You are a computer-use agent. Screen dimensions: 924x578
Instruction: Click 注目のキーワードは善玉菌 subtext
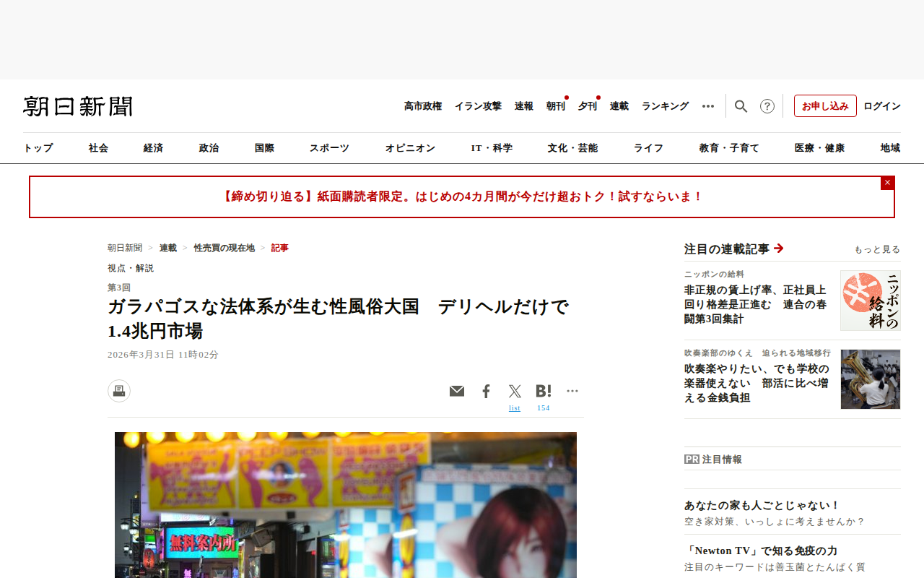click(775, 567)
